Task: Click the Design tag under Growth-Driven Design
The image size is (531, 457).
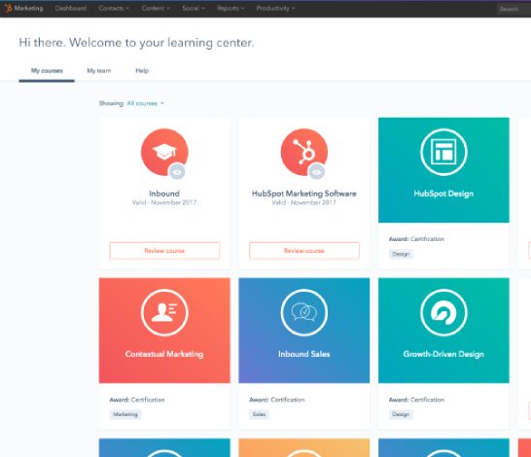Action: click(x=401, y=414)
